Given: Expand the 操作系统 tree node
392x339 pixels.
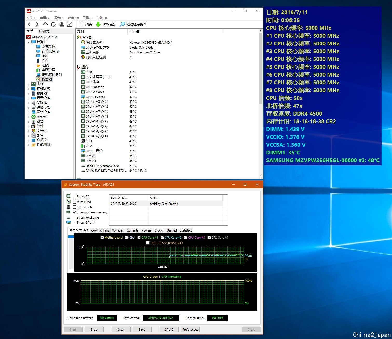Looking at the screenshot, I should click(x=28, y=89).
